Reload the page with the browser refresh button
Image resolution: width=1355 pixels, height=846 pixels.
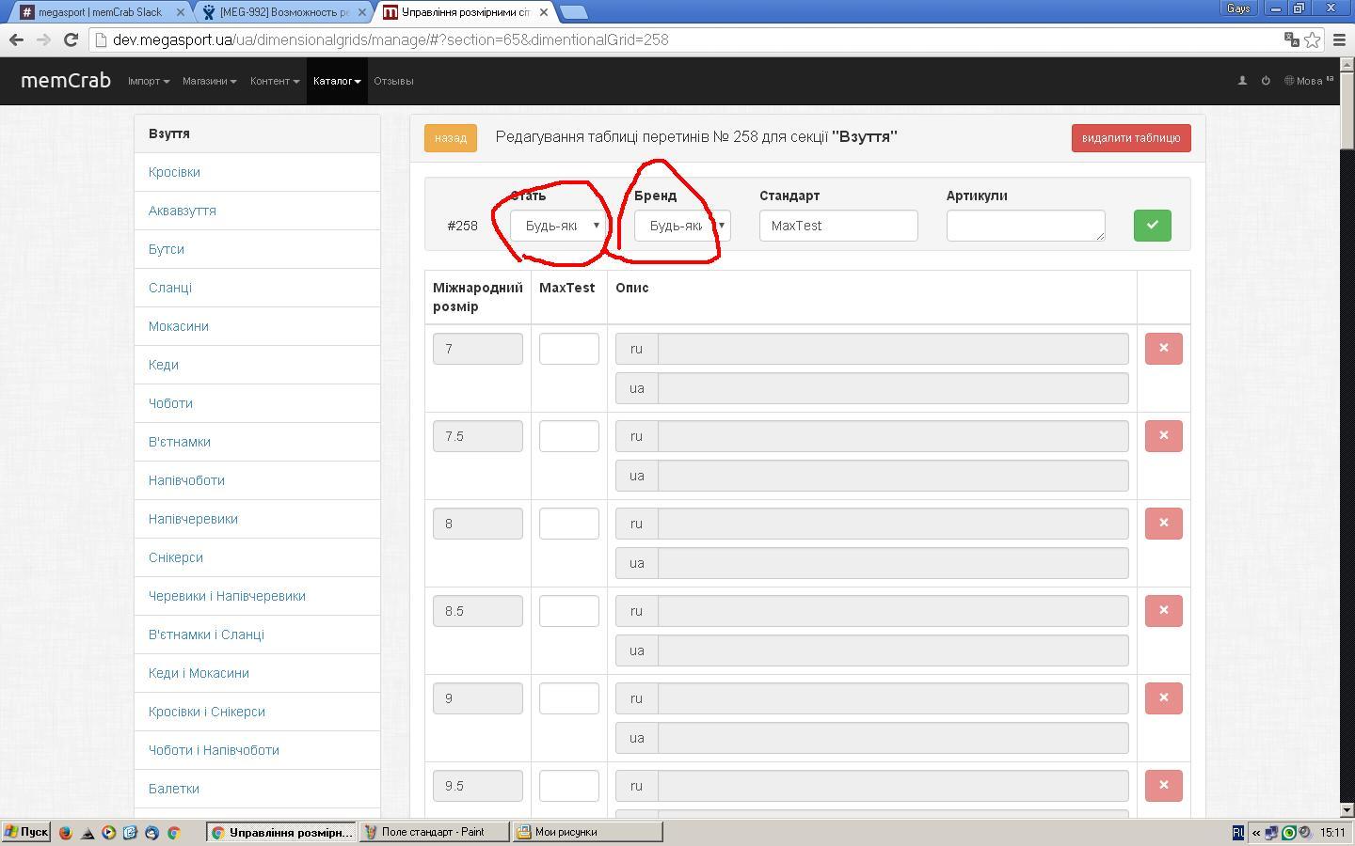coord(71,39)
